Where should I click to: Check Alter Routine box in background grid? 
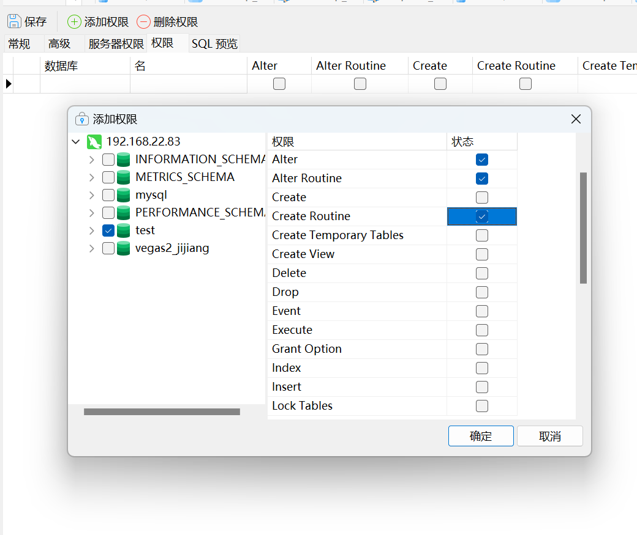(x=360, y=84)
